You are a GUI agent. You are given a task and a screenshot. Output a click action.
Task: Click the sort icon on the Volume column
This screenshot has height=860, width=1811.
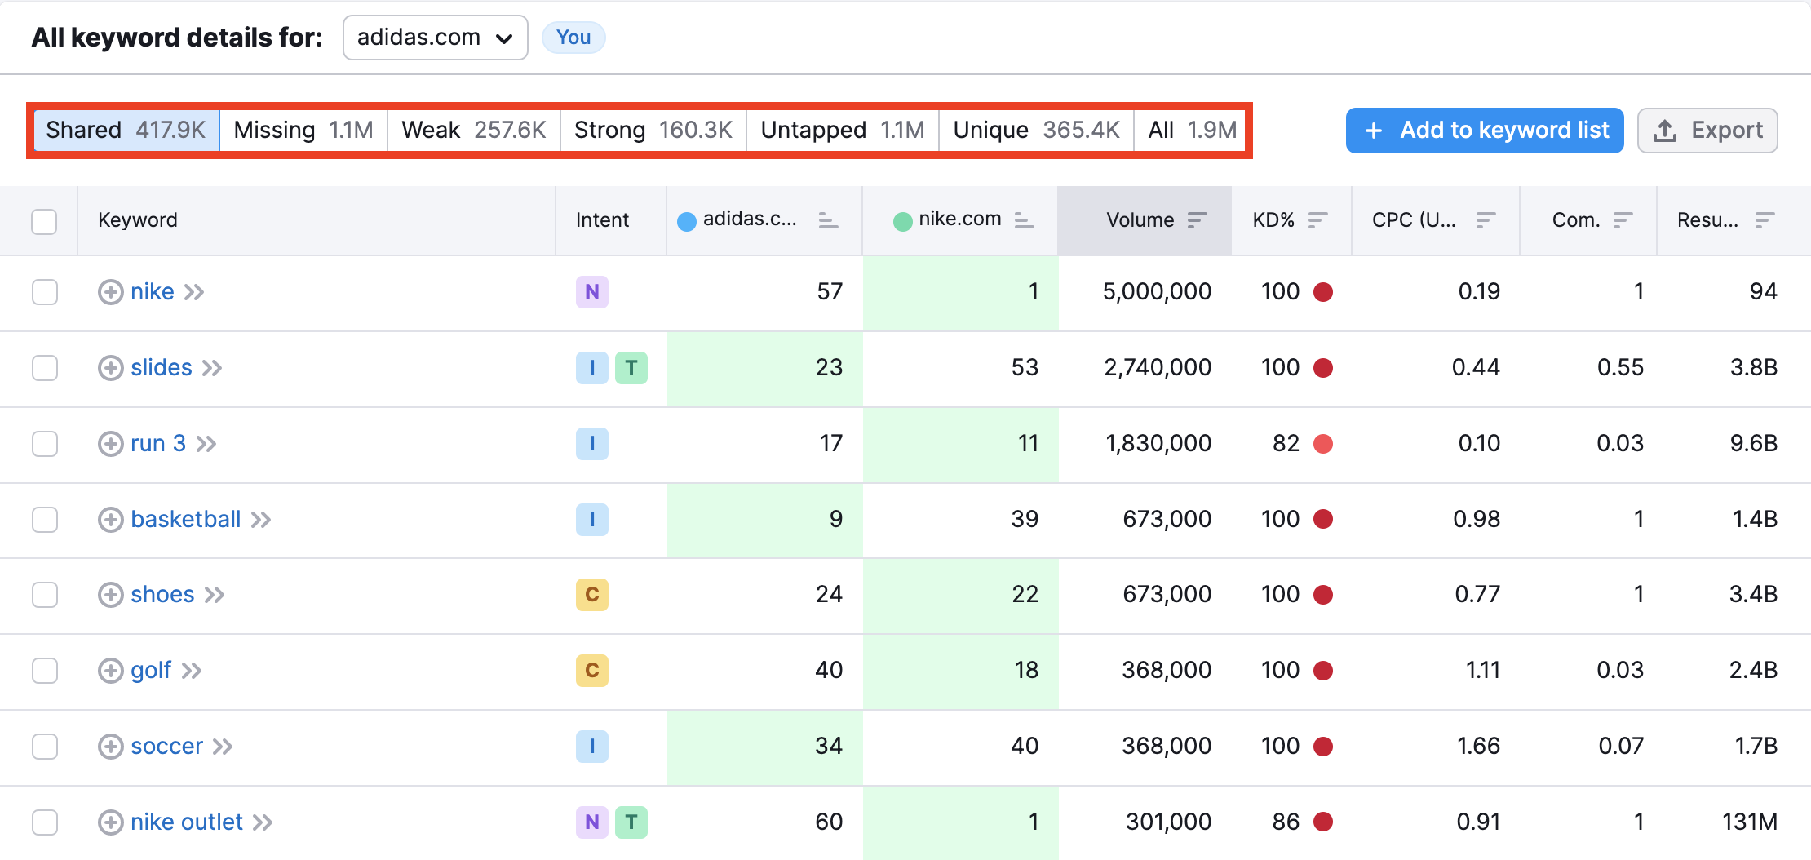coord(1196,219)
